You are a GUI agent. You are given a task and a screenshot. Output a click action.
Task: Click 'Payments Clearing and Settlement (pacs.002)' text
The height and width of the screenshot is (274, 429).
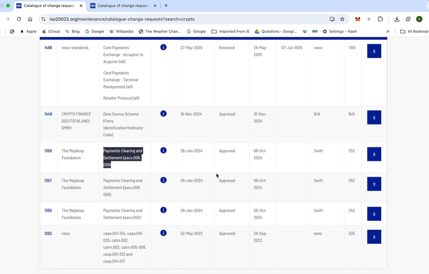(x=123, y=214)
